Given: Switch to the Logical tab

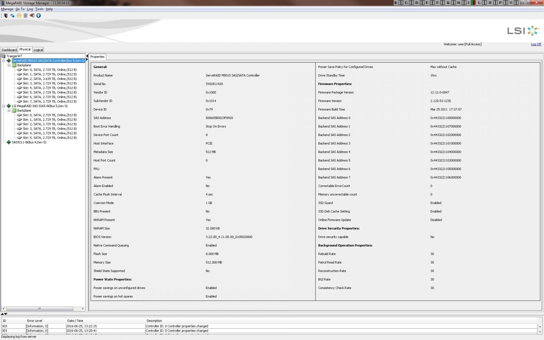Looking at the screenshot, I should (38, 50).
